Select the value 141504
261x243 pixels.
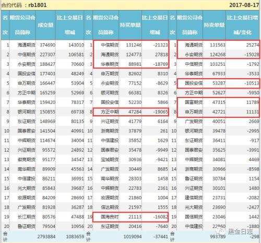tap(48, 131)
